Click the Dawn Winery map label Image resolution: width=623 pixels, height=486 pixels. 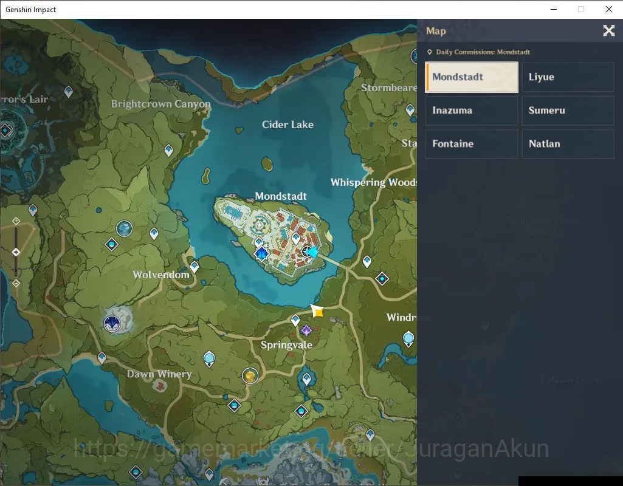pos(159,374)
